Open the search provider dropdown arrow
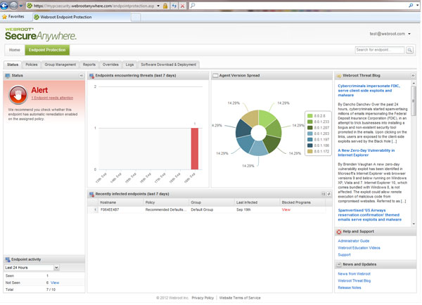 point(417,6)
